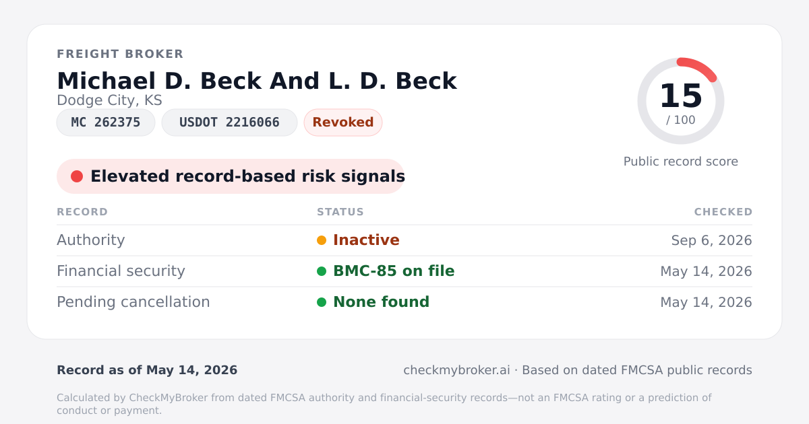The image size is (809, 424).
Task: Select the Pending cancellation record row
Action: (404, 302)
